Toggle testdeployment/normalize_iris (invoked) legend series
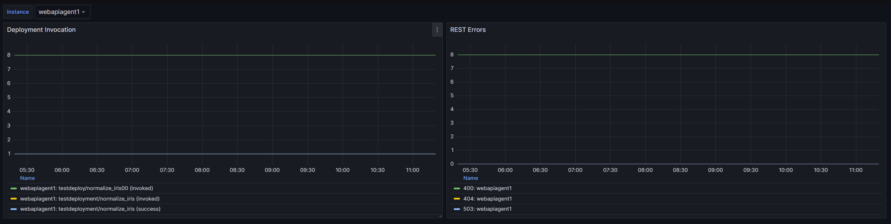This screenshot has height=224, width=891. 90,199
